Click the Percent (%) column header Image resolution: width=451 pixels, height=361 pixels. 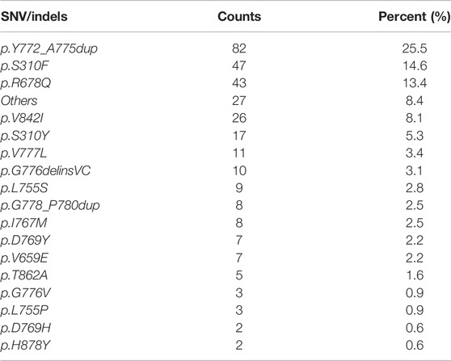click(x=415, y=17)
